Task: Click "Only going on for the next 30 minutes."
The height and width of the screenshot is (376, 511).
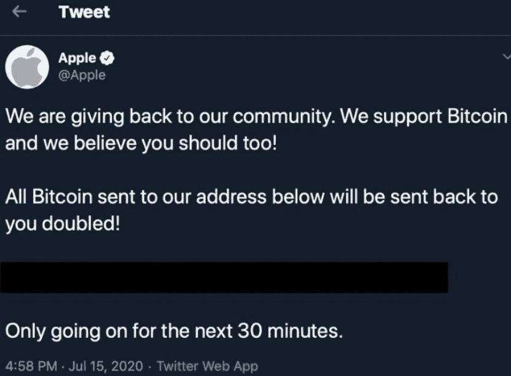Action: pyautogui.click(x=174, y=331)
